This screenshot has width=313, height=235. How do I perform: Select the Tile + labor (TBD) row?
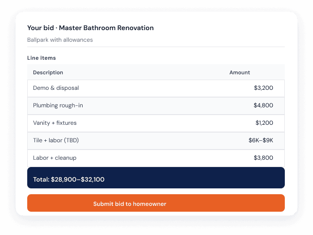point(156,141)
